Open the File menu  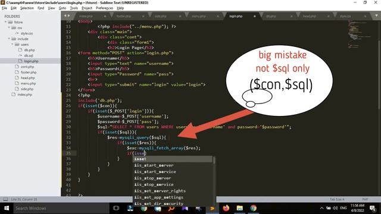click(x=4, y=8)
